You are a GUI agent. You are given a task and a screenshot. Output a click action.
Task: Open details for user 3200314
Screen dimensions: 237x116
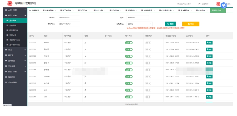tap(209, 97)
